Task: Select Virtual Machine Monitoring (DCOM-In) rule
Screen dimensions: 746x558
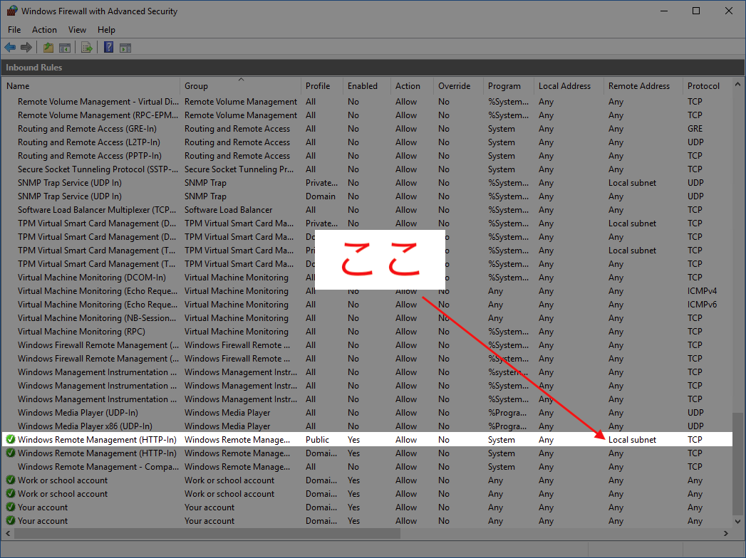Action: (366, 278)
